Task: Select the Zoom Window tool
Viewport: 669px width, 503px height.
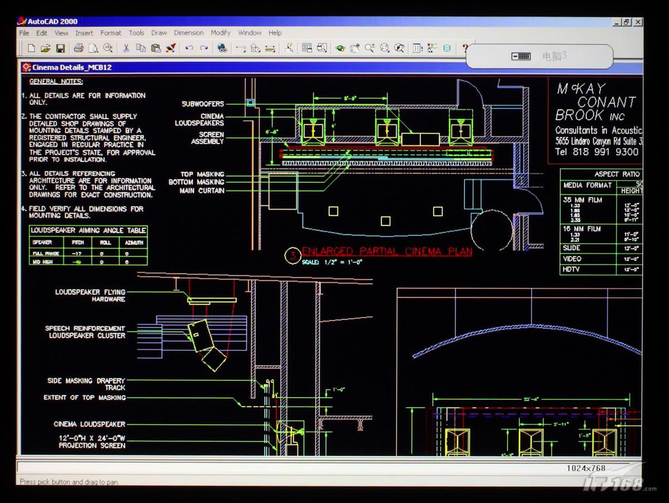Action: pyautogui.click(x=385, y=48)
